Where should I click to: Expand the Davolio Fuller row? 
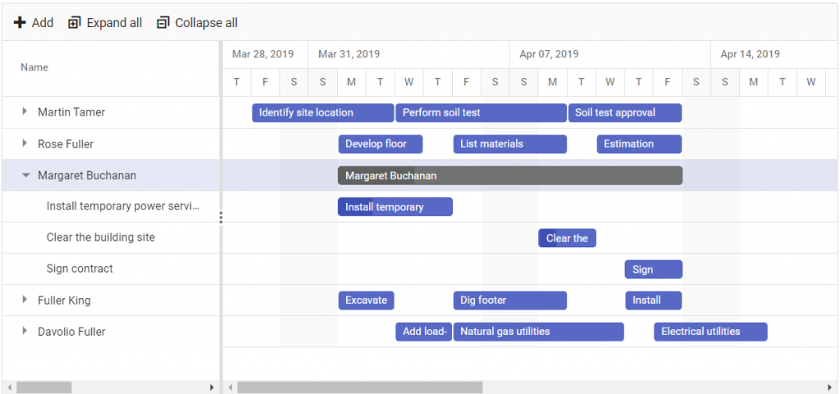(24, 331)
